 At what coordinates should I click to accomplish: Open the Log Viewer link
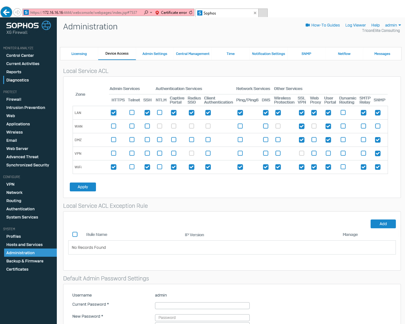tap(355, 25)
